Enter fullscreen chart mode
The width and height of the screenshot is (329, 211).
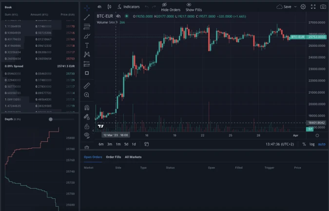click(313, 7)
